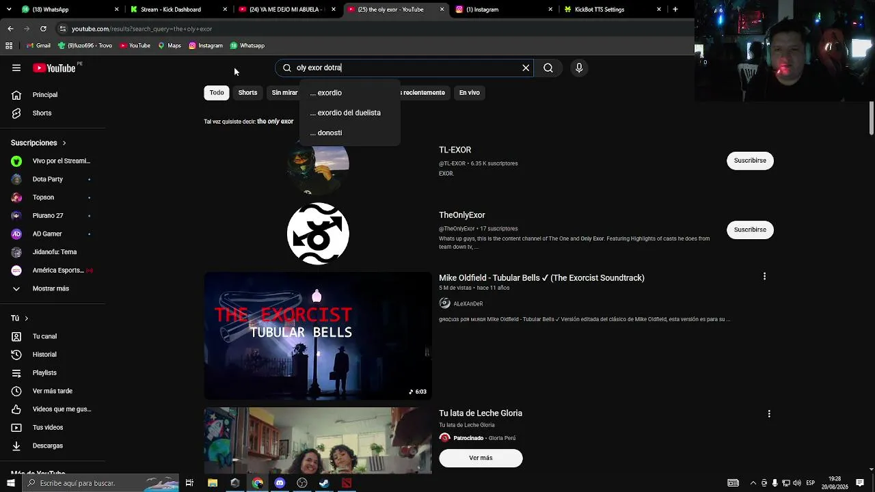Open the ALeXAnDeR uploader channel

click(x=468, y=304)
